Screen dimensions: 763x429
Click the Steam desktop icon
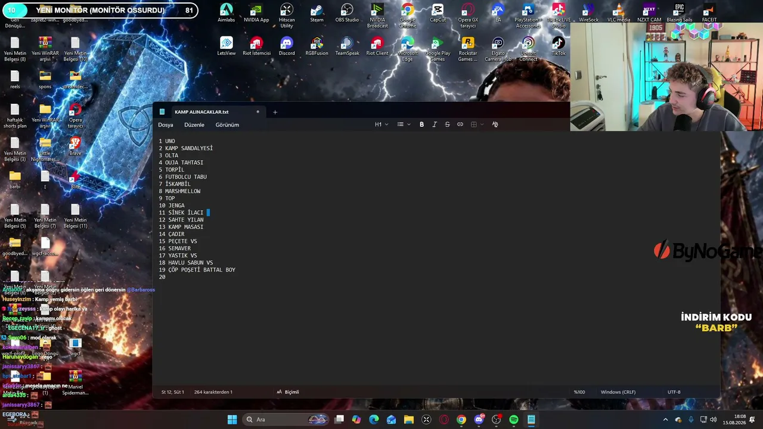317,13
